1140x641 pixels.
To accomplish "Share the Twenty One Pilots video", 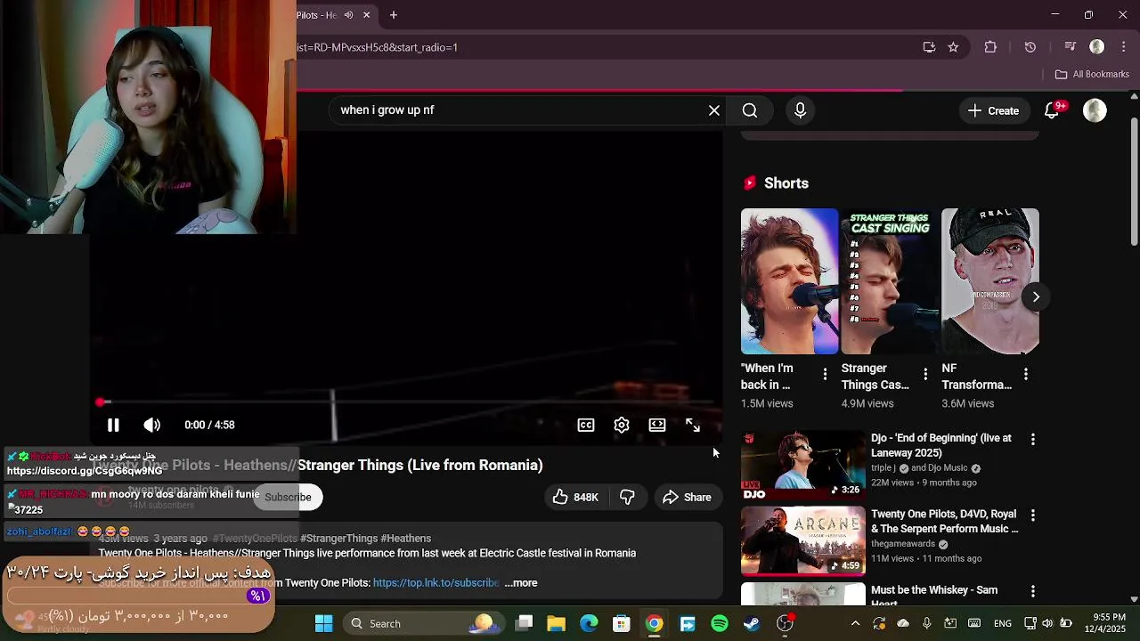I will [x=687, y=498].
